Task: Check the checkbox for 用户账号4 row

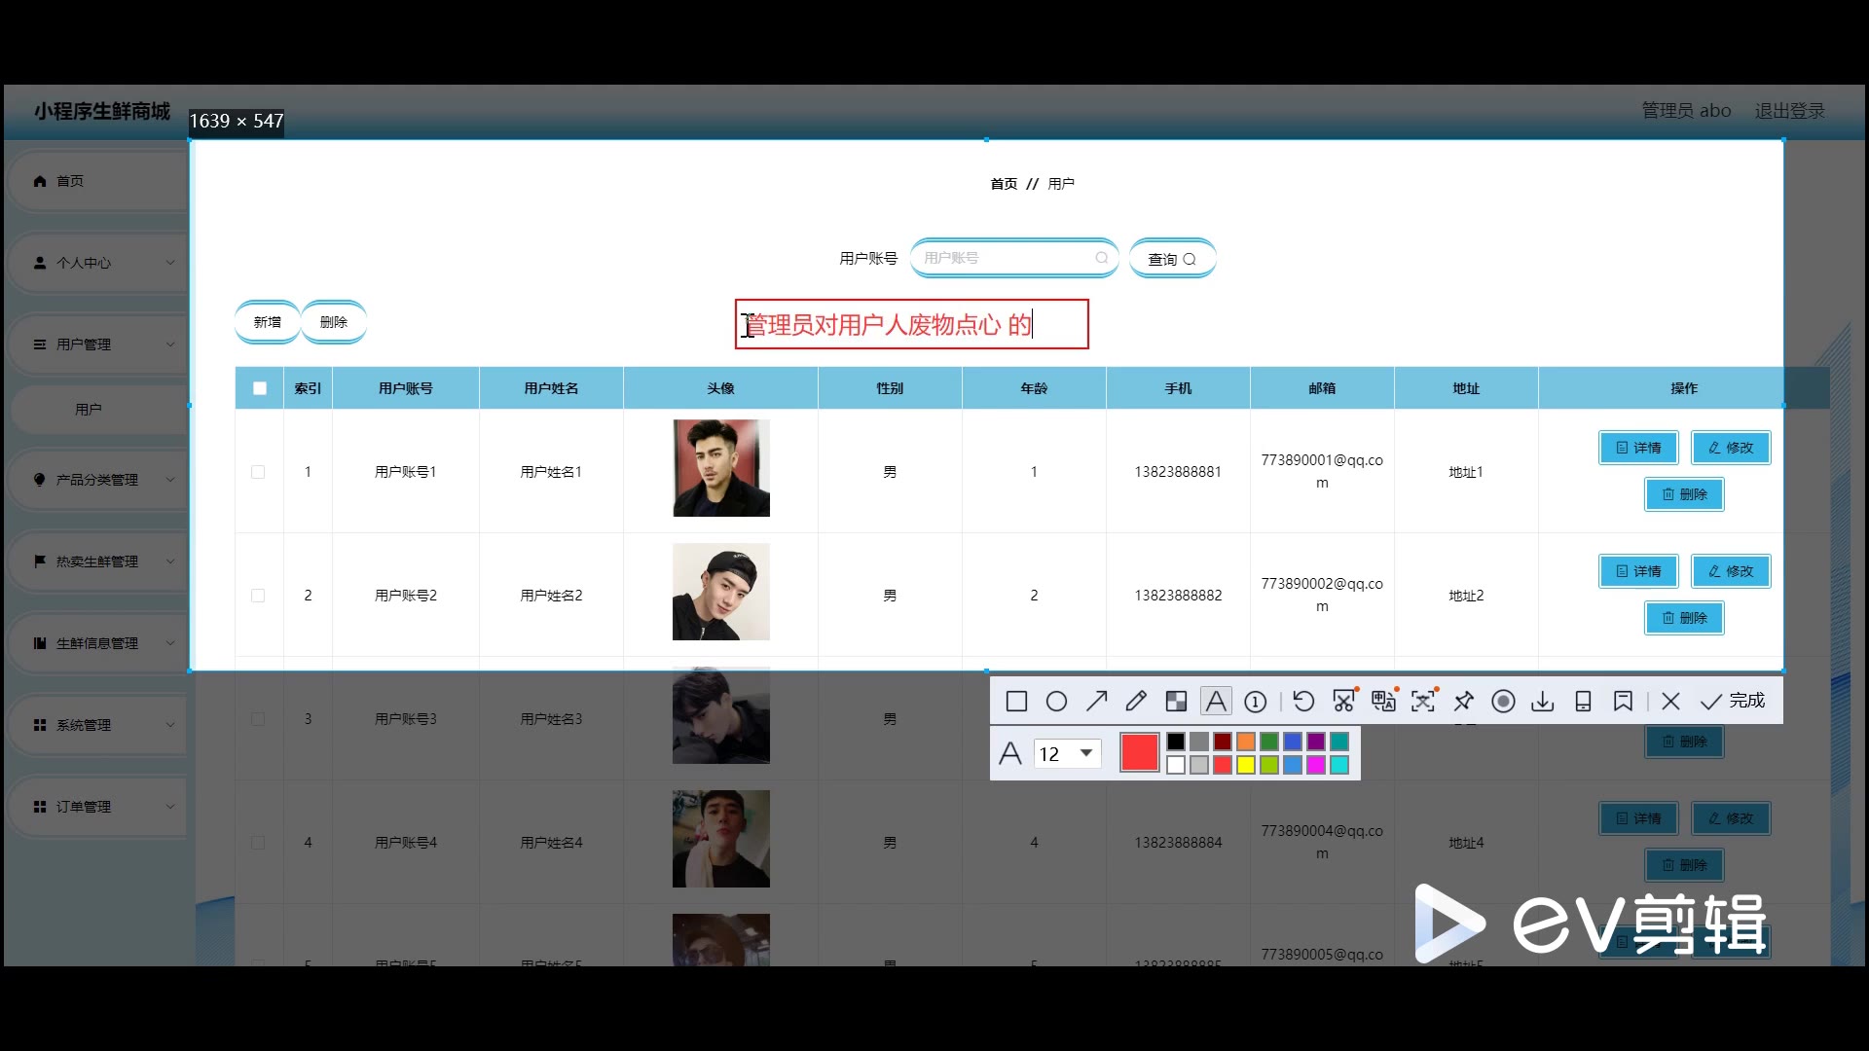Action: click(258, 843)
